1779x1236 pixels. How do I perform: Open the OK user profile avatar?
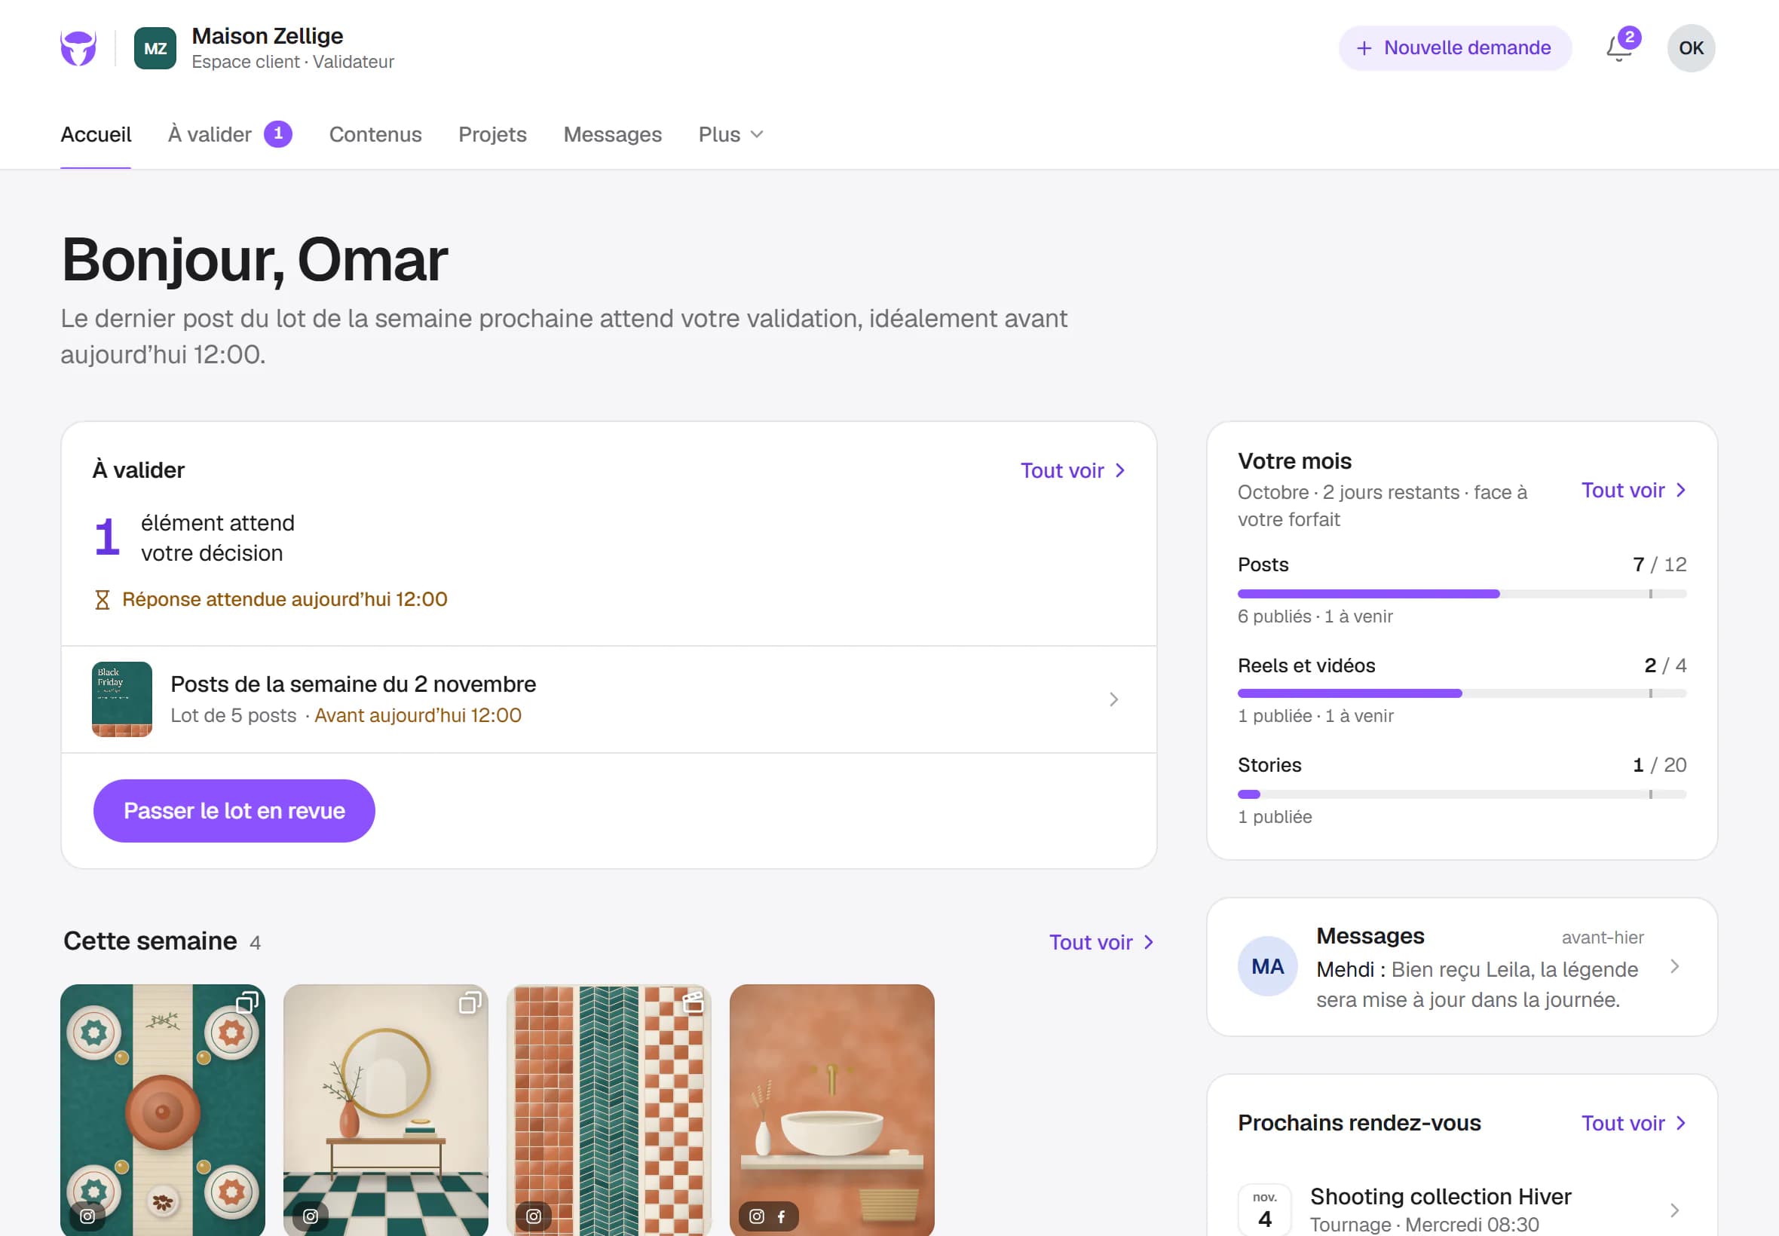tap(1691, 48)
